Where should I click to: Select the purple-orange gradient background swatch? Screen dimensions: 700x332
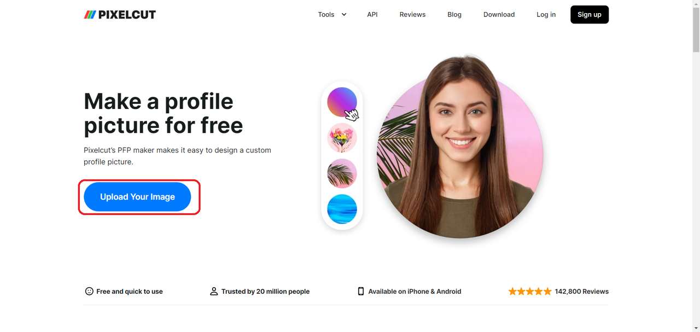tap(342, 102)
